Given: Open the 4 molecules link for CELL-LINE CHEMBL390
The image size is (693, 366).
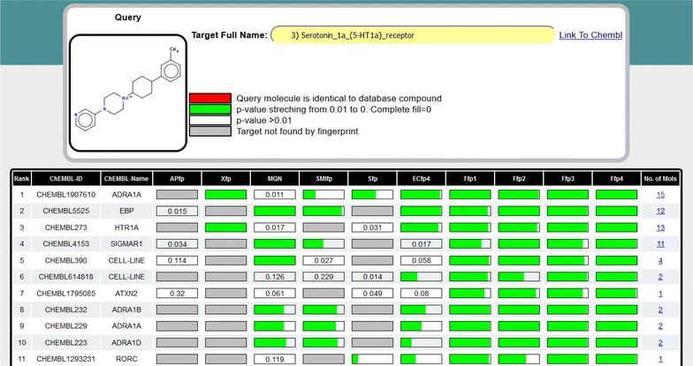Looking at the screenshot, I should point(660,260).
